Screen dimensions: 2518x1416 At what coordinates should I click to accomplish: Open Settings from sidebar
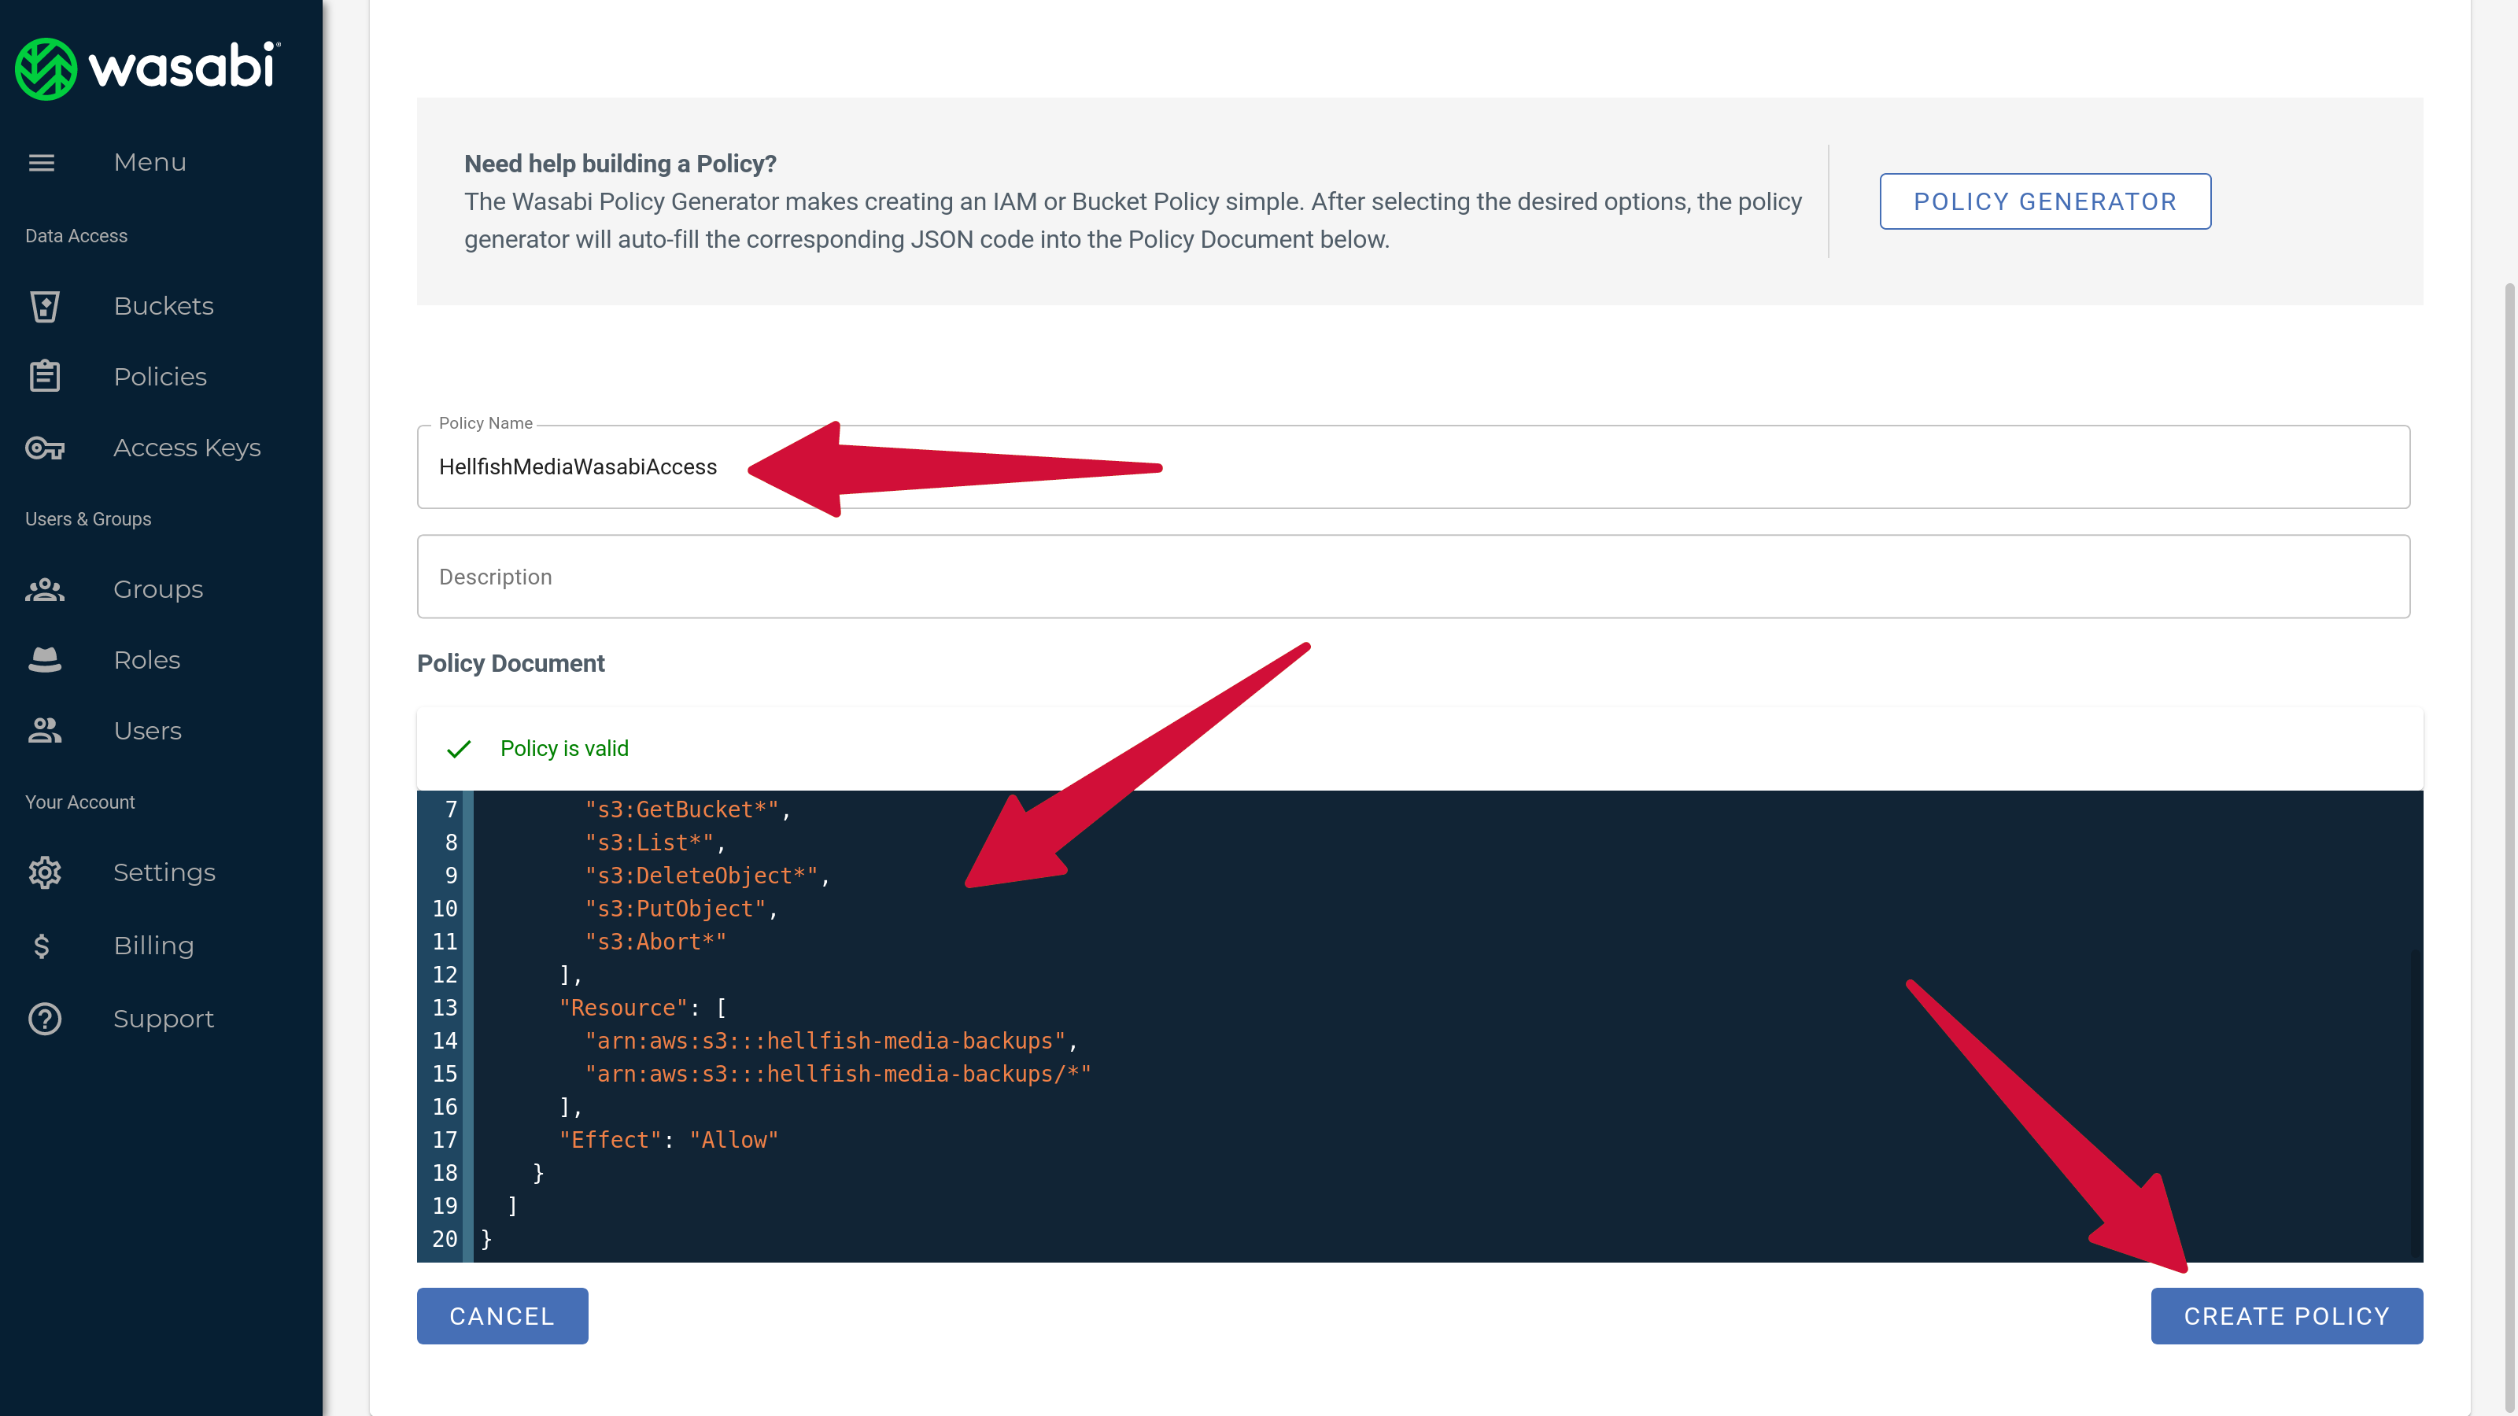(x=164, y=872)
